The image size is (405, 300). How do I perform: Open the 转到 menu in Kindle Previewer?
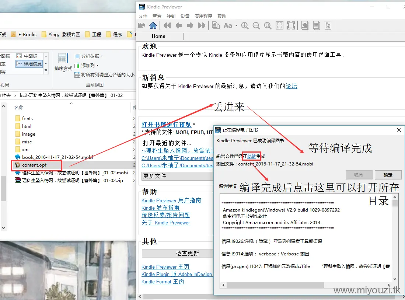[x=171, y=16]
